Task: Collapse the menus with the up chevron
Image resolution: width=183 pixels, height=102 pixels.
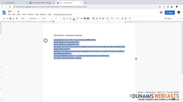Action: [181, 18]
